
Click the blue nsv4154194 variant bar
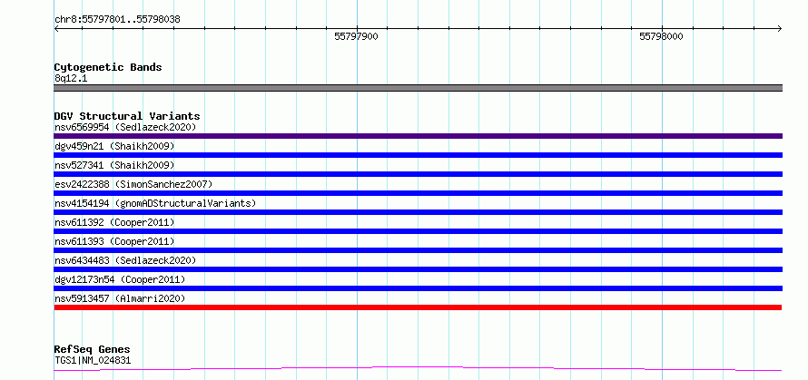click(x=418, y=212)
